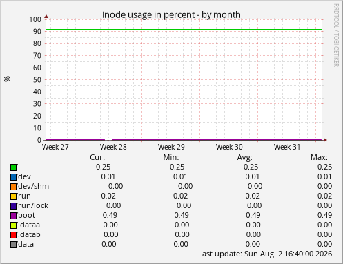The image size is (343, 264).
Task: Click the '/run' legend label
Action: 24,196
